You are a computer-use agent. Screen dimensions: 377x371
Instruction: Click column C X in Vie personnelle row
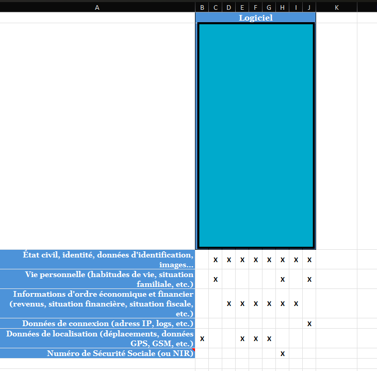tap(216, 279)
